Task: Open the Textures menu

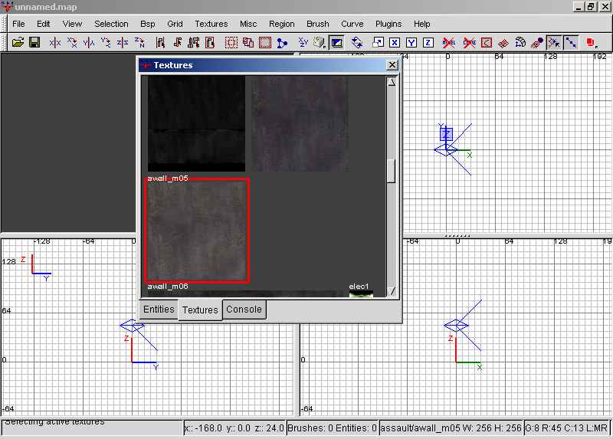Action: coord(211,24)
